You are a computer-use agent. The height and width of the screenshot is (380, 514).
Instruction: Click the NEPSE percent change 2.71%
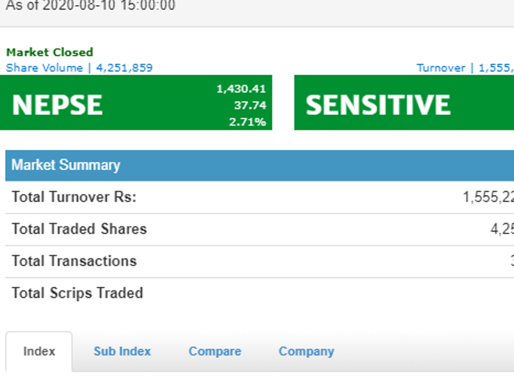247,122
